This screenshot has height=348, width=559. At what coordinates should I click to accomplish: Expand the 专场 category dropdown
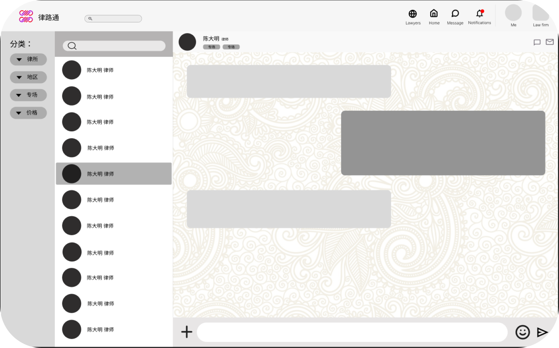pyautogui.click(x=28, y=95)
